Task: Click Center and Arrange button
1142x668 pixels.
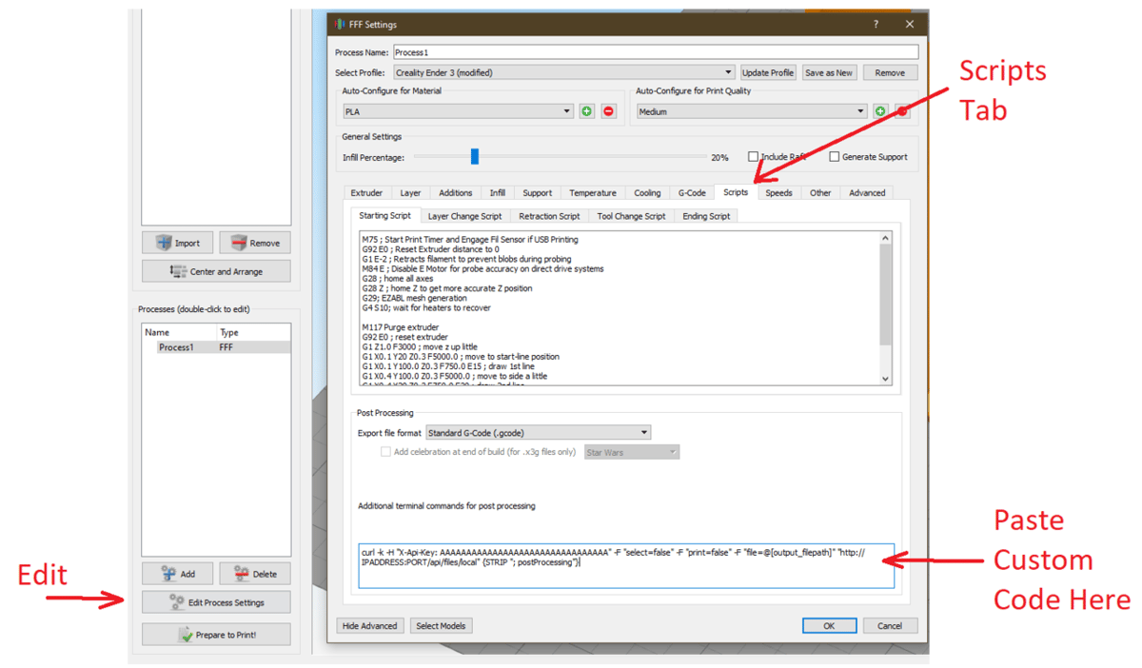Action: click(x=216, y=271)
